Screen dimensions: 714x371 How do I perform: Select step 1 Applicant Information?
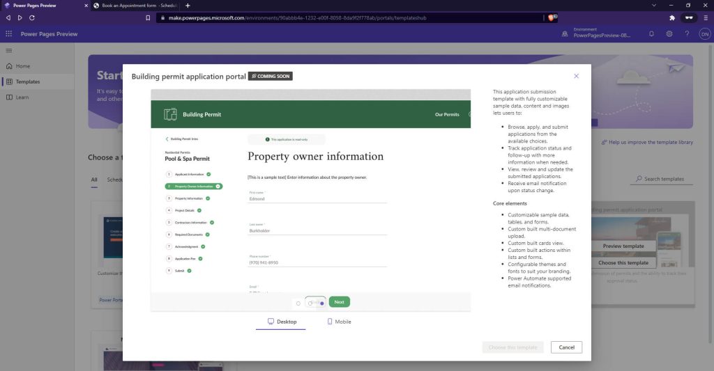coord(188,174)
